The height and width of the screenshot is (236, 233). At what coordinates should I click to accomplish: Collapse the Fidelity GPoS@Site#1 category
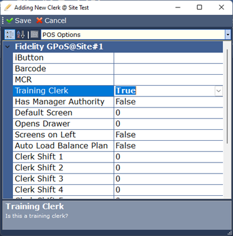(x=7, y=47)
